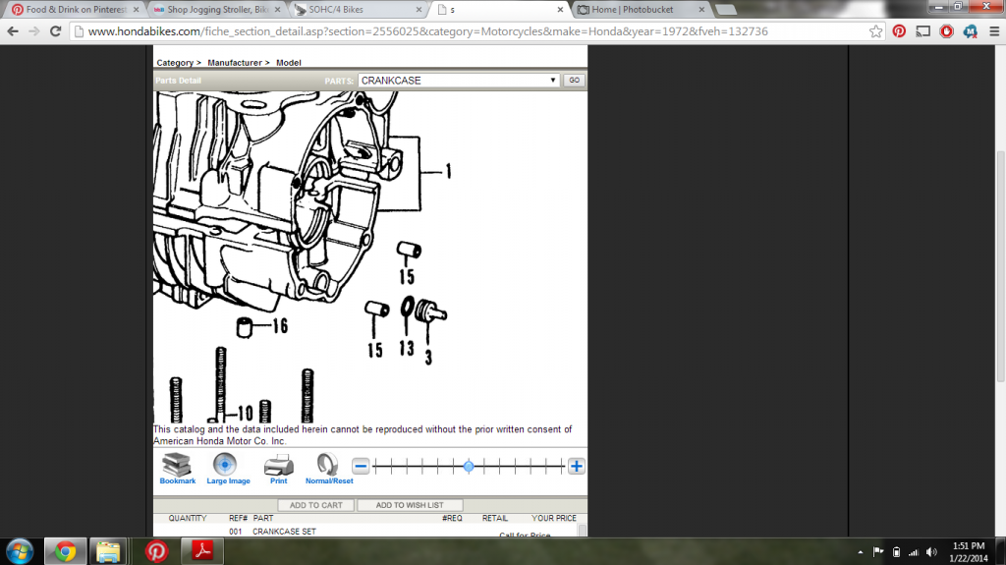Click the browser address bar
The height and width of the screenshot is (565, 1006).
tap(472, 31)
